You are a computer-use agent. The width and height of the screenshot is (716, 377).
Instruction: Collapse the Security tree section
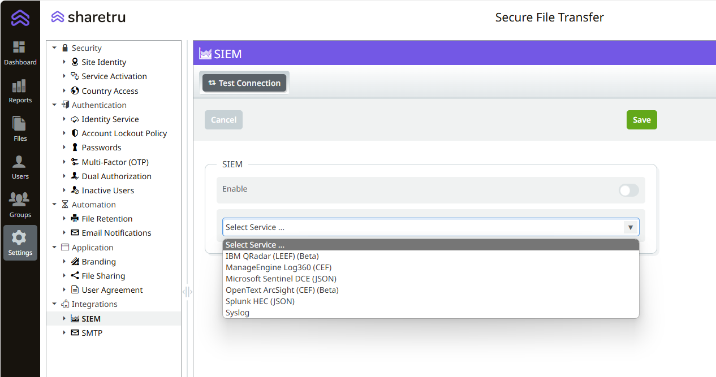(54, 47)
